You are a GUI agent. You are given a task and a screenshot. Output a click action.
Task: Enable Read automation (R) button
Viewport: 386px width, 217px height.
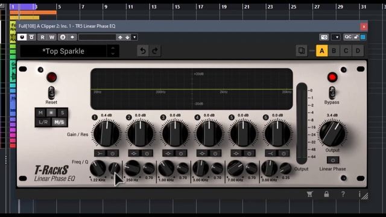pyautogui.click(x=42, y=37)
